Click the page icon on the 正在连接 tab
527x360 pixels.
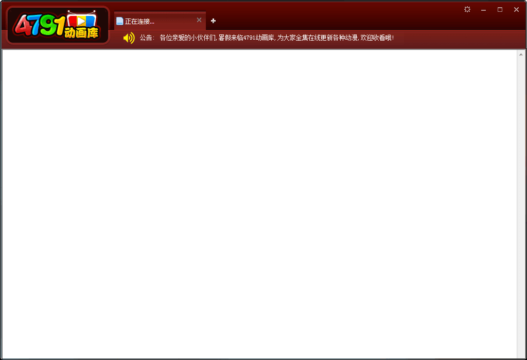[119, 21]
